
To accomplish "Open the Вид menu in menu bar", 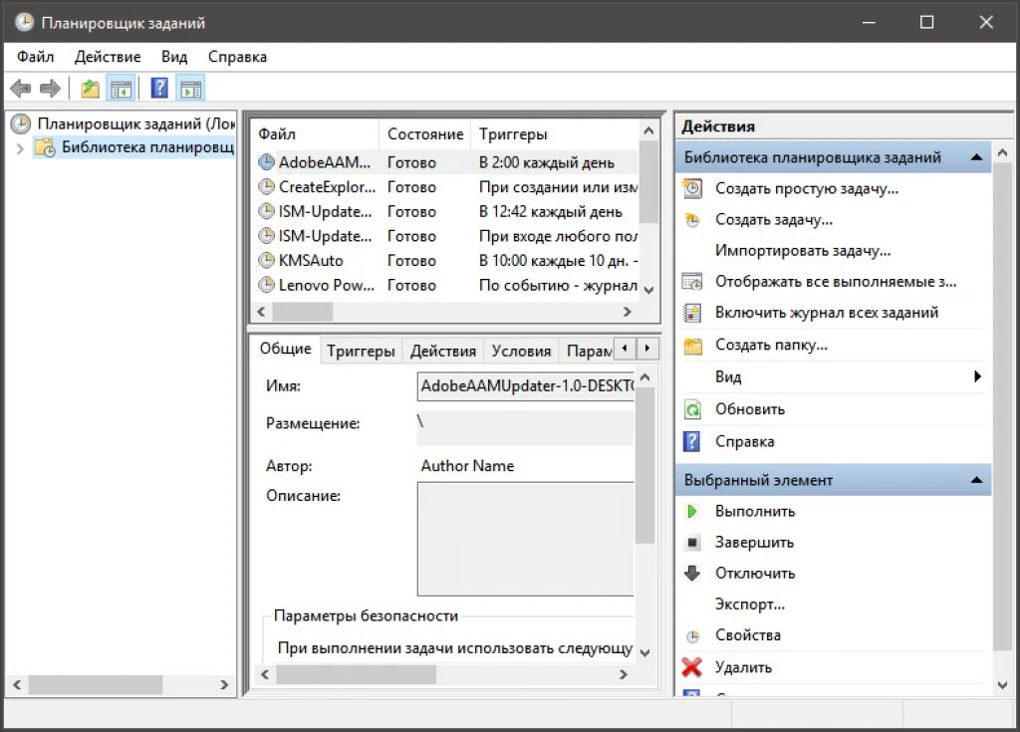I will (x=174, y=57).
